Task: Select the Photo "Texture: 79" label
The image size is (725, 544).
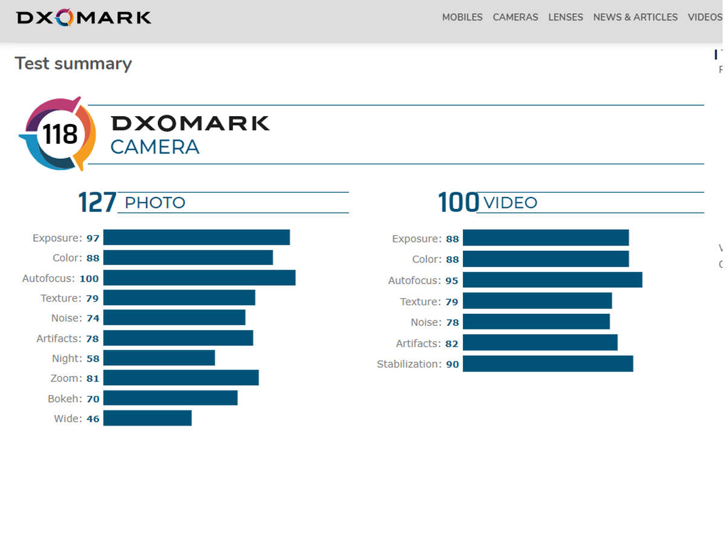Action: [69, 299]
